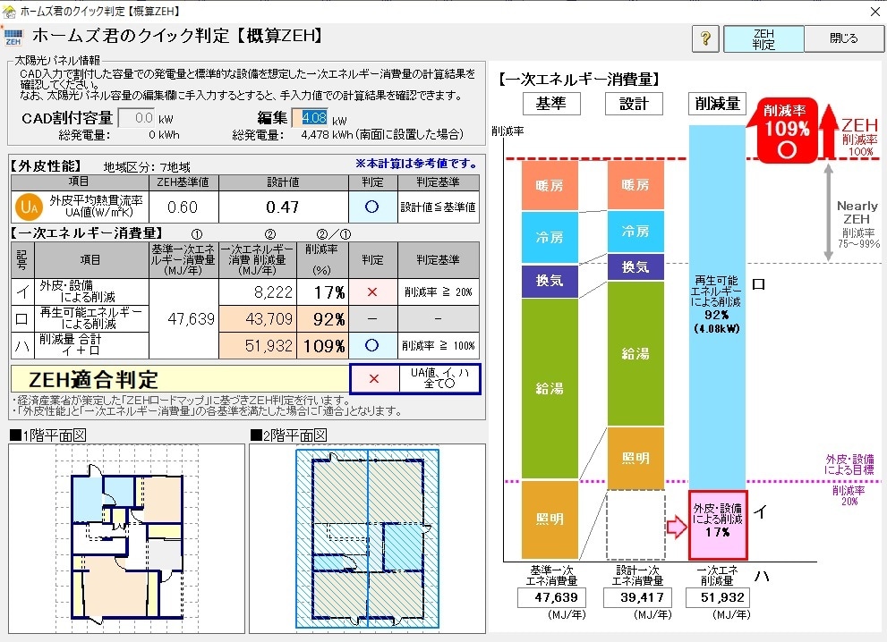Click the ZEH判定 button
The image size is (887, 642).
coord(763,39)
